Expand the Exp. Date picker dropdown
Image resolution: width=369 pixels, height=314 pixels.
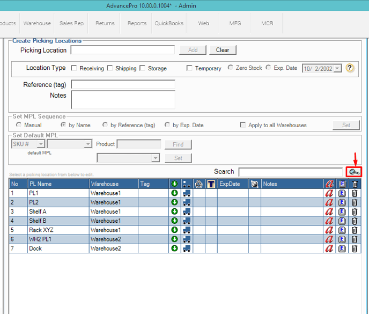[337, 69]
